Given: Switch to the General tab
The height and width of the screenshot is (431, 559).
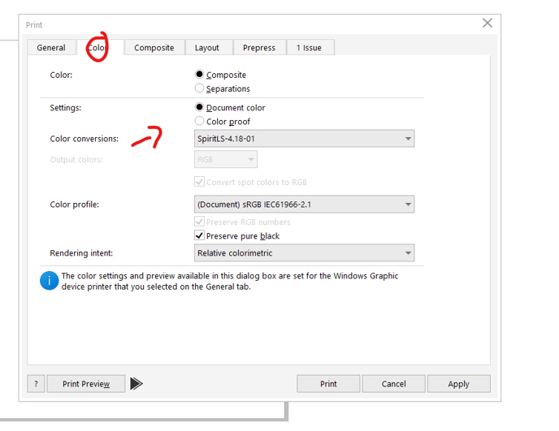Looking at the screenshot, I should coord(51,47).
